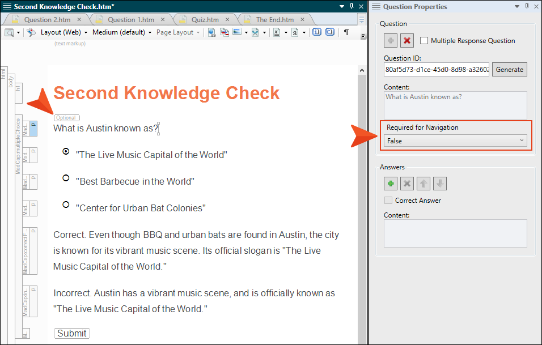Expand the toolbar overflow options arrow
Viewport: 542px width, 345px height.
click(x=363, y=36)
